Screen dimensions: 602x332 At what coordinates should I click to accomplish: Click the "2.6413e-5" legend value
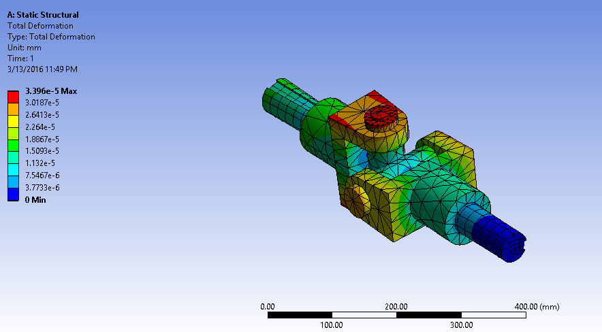(42, 114)
